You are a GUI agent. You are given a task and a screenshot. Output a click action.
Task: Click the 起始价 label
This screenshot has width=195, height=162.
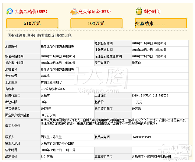99,102
